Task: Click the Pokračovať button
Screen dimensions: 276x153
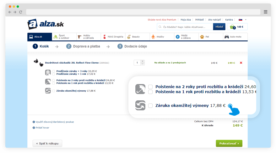Action: click(229, 144)
